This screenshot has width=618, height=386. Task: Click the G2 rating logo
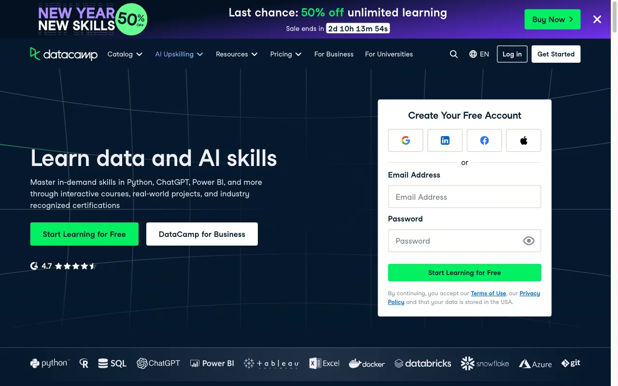click(x=34, y=266)
